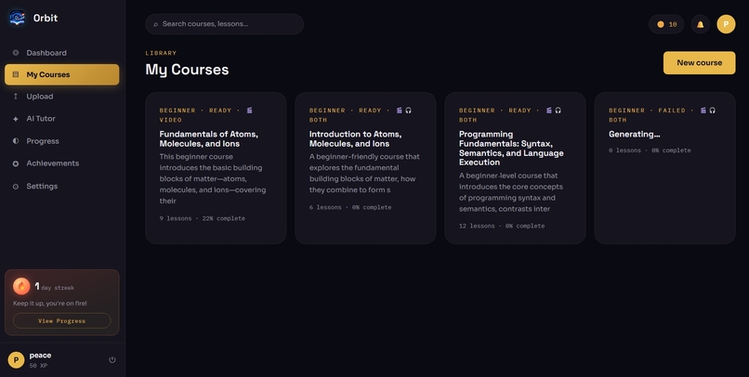
Task: Click the search magnifier icon
Action: [x=156, y=24]
